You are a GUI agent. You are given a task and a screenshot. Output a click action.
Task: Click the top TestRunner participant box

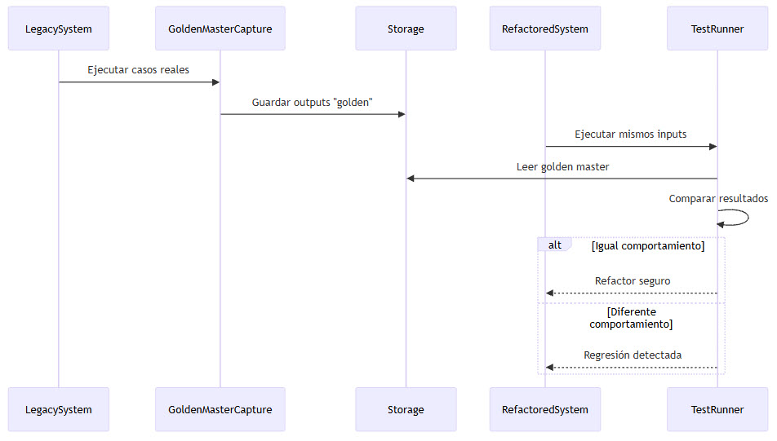pyautogui.click(x=717, y=29)
